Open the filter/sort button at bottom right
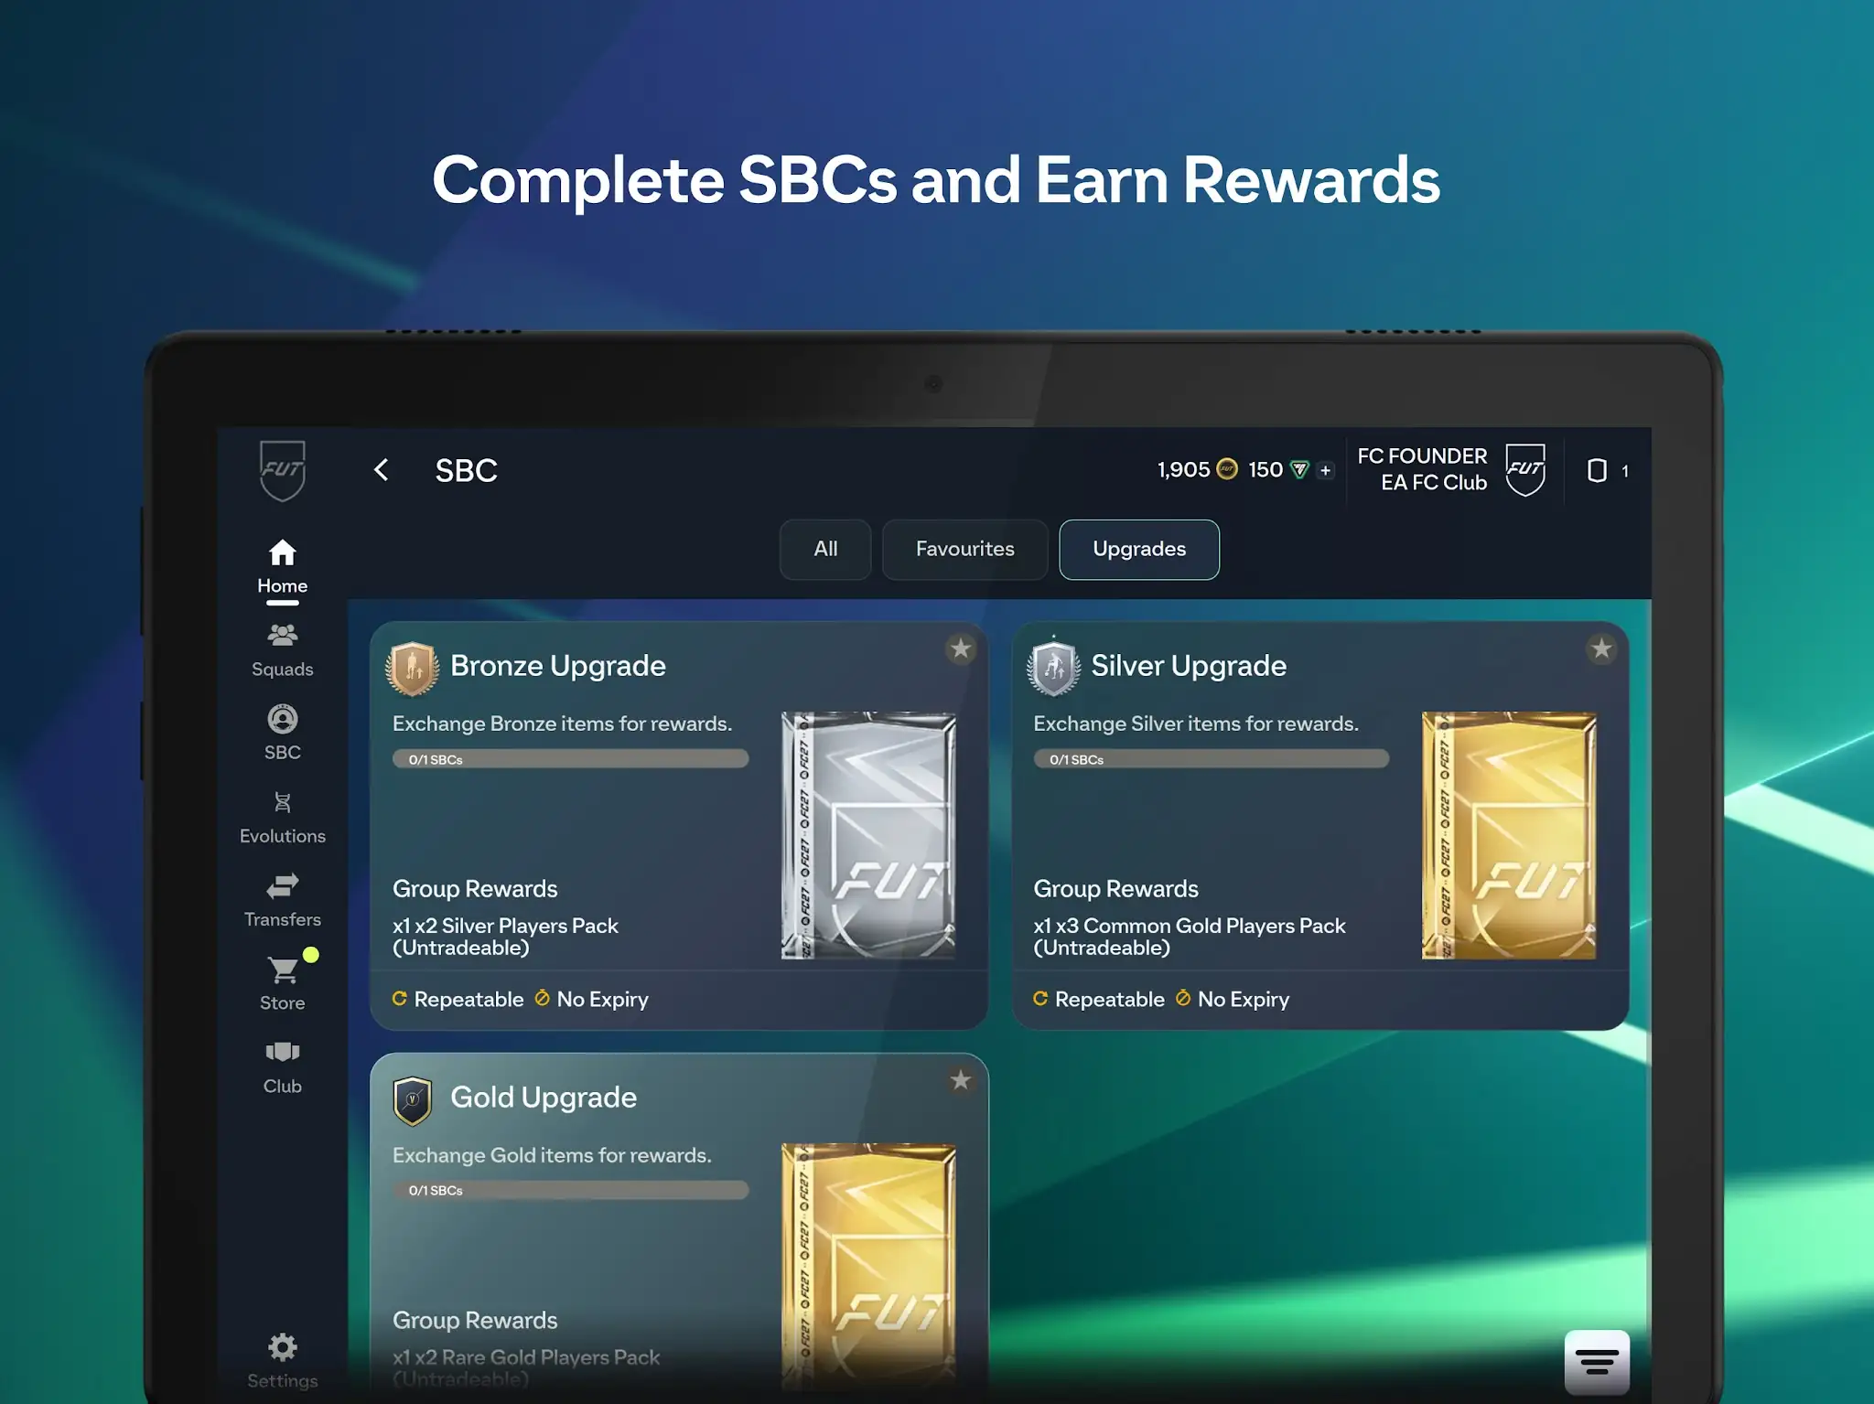 1597,1363
